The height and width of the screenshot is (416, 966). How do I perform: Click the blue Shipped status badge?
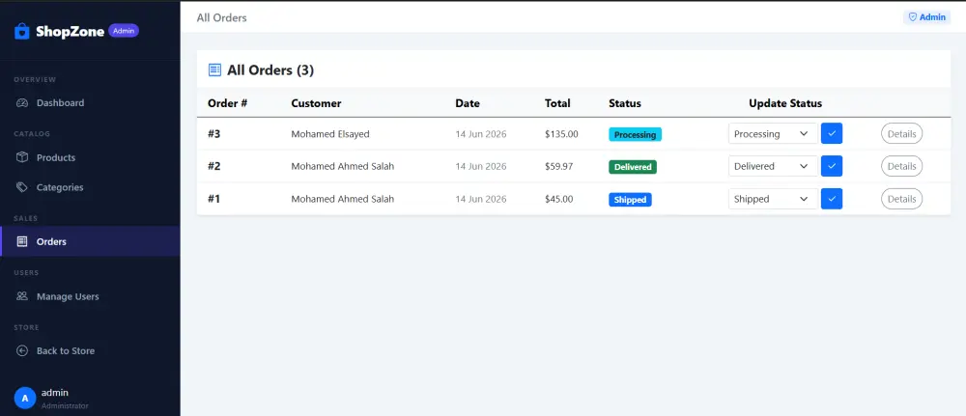pos(630,200)
